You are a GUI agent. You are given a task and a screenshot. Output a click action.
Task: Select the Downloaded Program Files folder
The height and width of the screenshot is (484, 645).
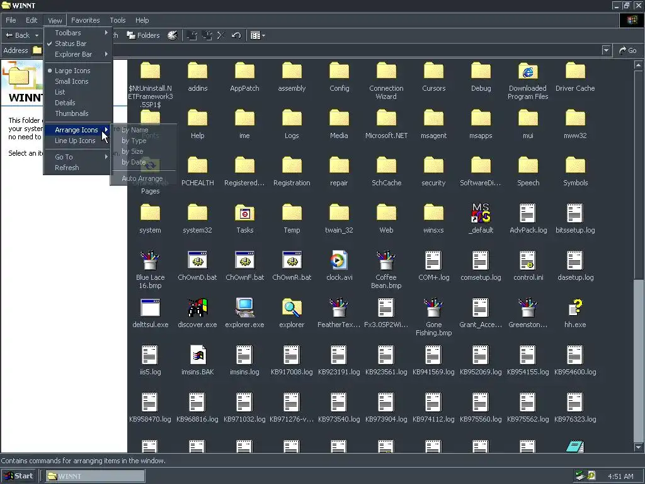point(528,71)
